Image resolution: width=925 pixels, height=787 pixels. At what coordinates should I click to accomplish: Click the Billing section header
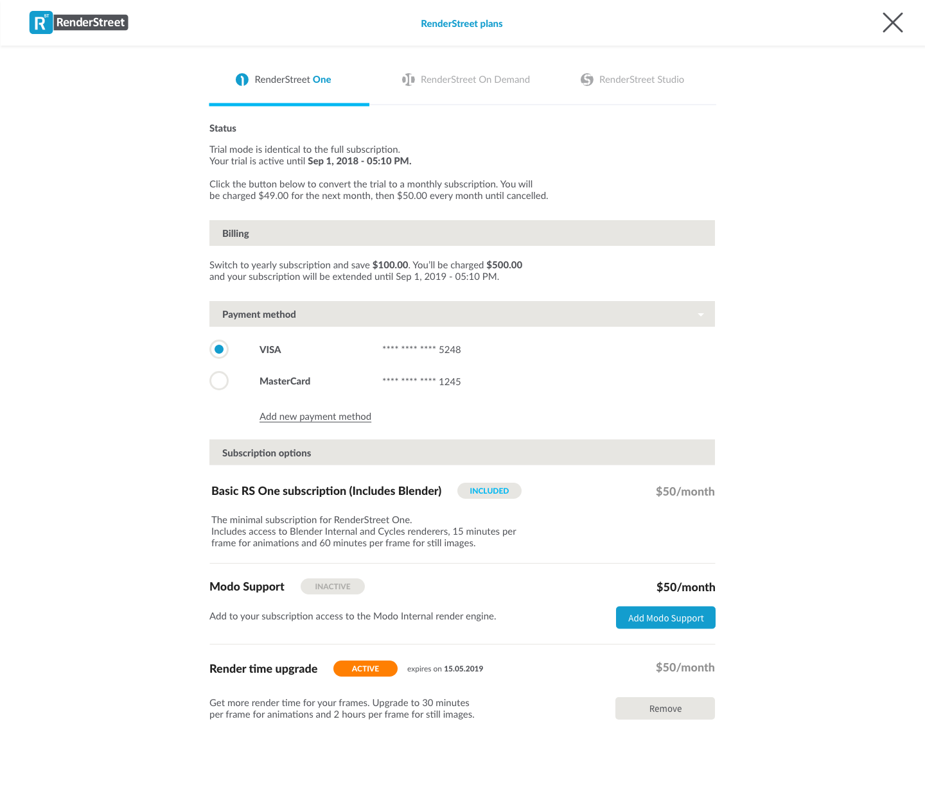[462, 234]
